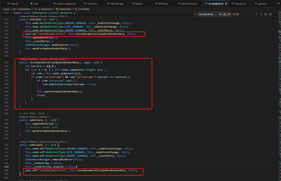Click 'game.on' call on line 325

(30, 34)
